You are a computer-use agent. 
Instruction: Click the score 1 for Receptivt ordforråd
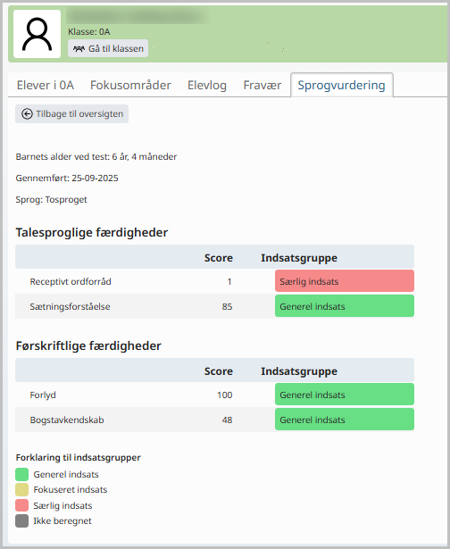[x=229, y=281]
